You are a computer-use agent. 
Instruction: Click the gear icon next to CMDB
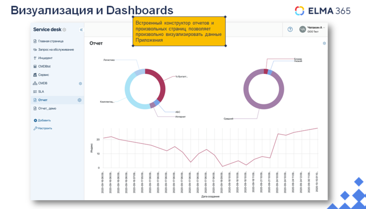click(80, 83)
